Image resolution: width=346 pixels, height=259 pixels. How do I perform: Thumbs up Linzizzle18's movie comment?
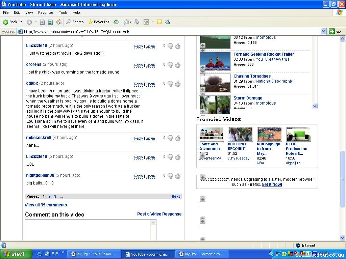click(178, 46)
